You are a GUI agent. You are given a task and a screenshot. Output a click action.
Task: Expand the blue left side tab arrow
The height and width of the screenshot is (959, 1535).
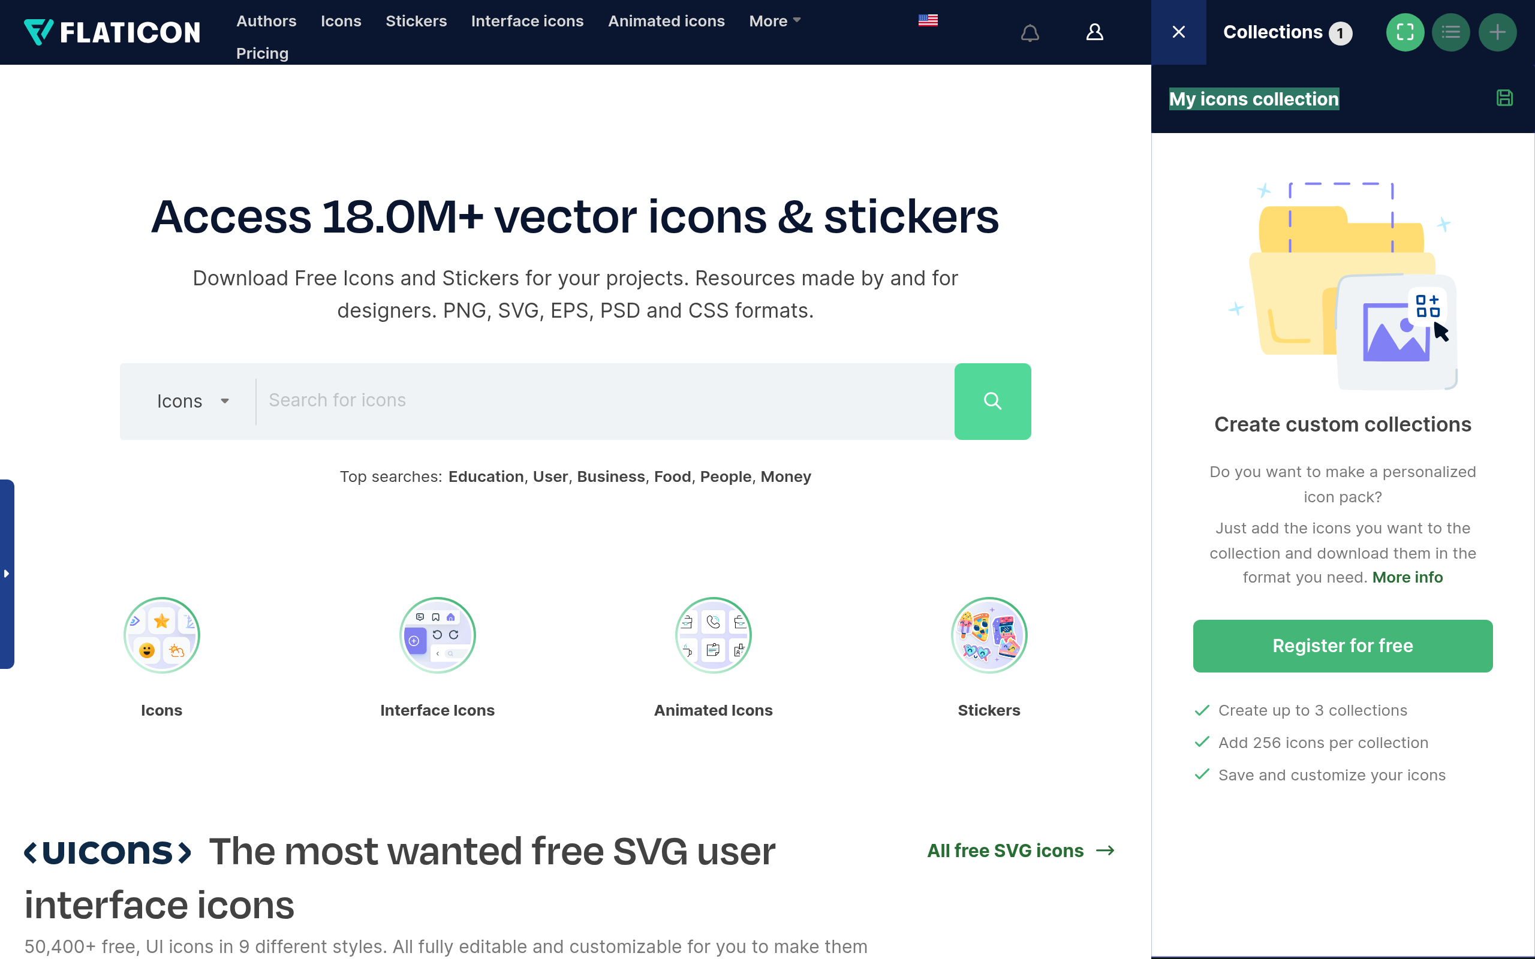pos(7,574)
